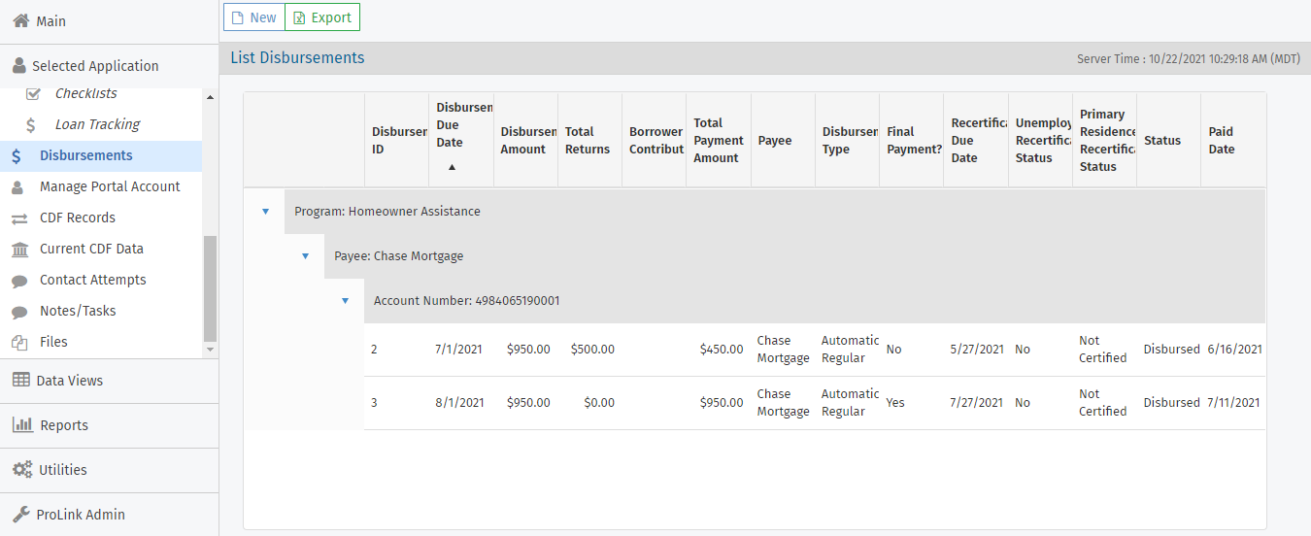Sort by Disbursement Amount column header

tap(525, 140)
